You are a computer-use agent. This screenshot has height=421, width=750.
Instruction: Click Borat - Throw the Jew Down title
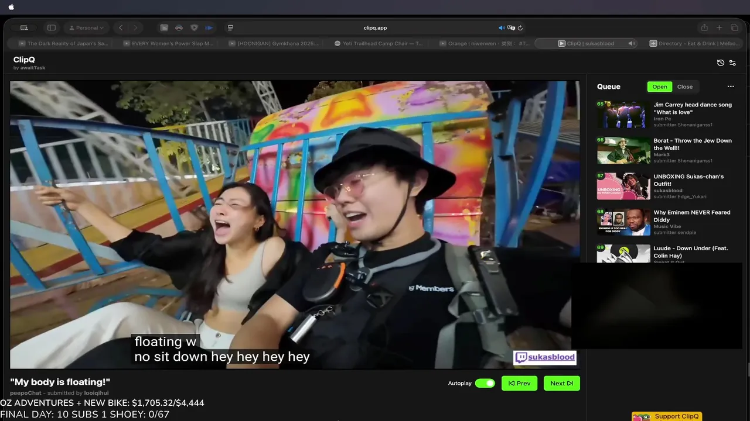coord(693,144)
